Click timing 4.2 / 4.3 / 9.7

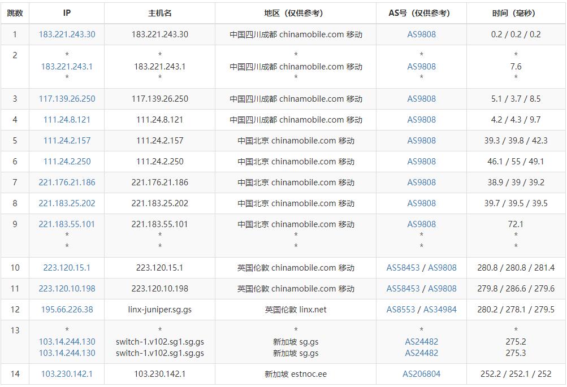coord(516,120)
